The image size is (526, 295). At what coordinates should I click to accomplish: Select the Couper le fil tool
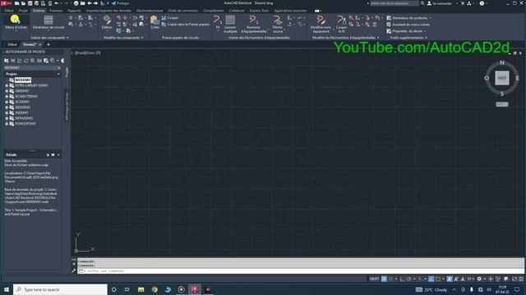point(341,24)
